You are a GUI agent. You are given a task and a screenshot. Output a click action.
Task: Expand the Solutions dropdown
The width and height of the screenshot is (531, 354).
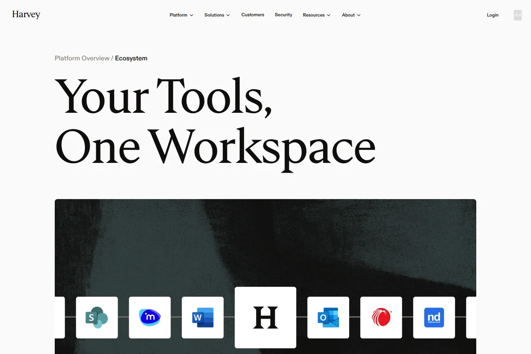tap(217, 15)
